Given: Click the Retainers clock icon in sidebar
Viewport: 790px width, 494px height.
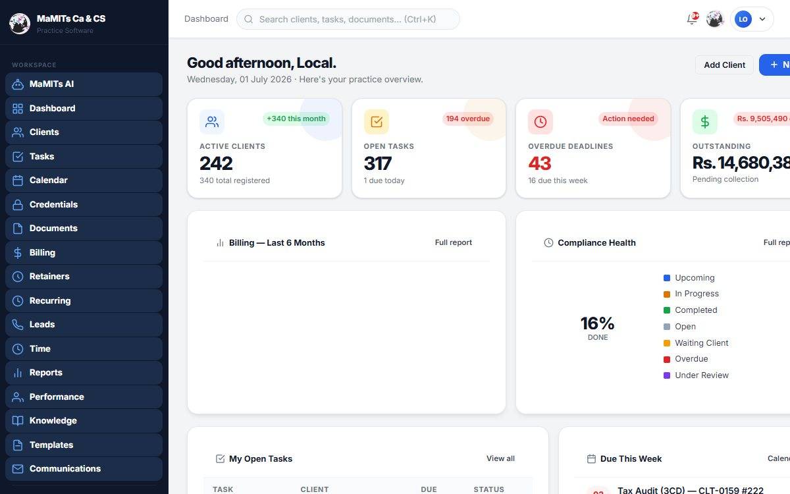Looking at the screenshot, I should pyautogui.click(x=18, y=277).
